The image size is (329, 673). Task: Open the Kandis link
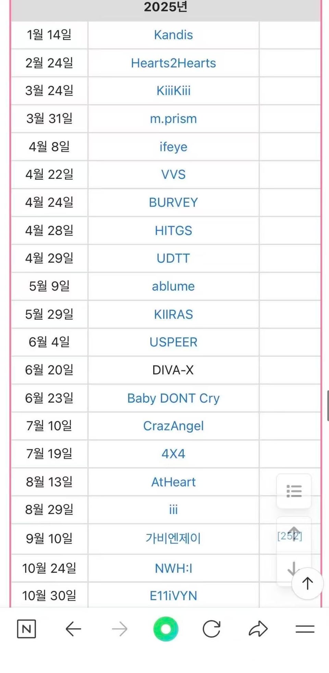tap(173, 35)
